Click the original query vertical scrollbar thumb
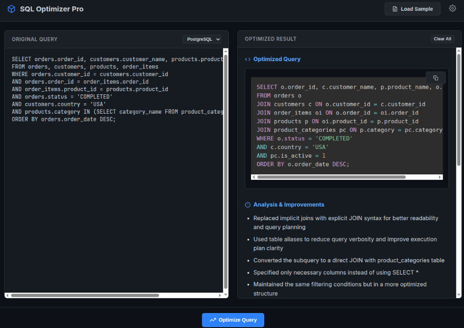This screenshot has height=328, width=464. 226,172
